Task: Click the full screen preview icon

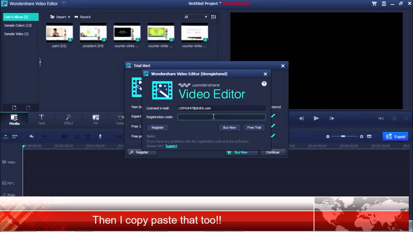Action: pos(407,119)
